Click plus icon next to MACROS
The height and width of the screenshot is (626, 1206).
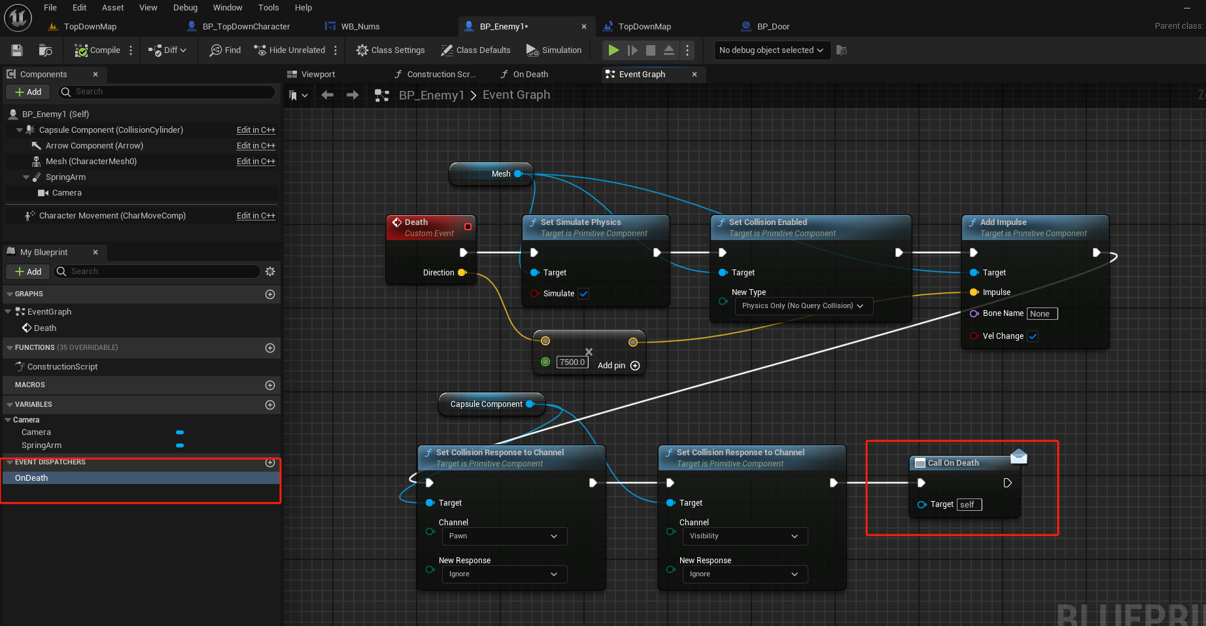point(270,385)
